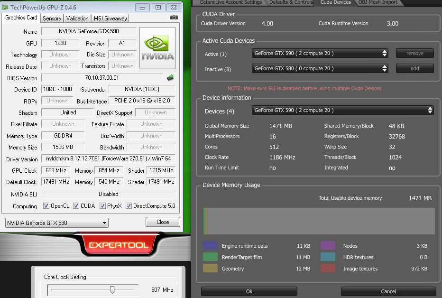442x298 pixels.
Task: Click the Close button in GPU-Z
Action: [163, 222]
